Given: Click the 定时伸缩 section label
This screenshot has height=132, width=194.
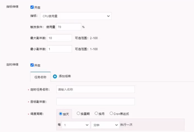Looking at the screenshot, I should tap(12, 64).
